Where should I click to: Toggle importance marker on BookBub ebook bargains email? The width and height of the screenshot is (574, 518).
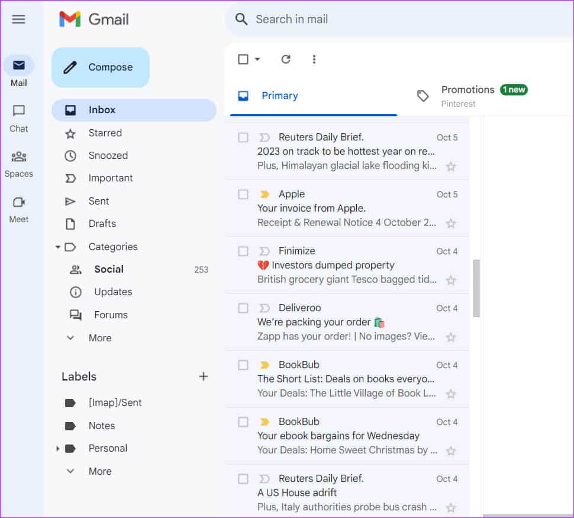265,421
